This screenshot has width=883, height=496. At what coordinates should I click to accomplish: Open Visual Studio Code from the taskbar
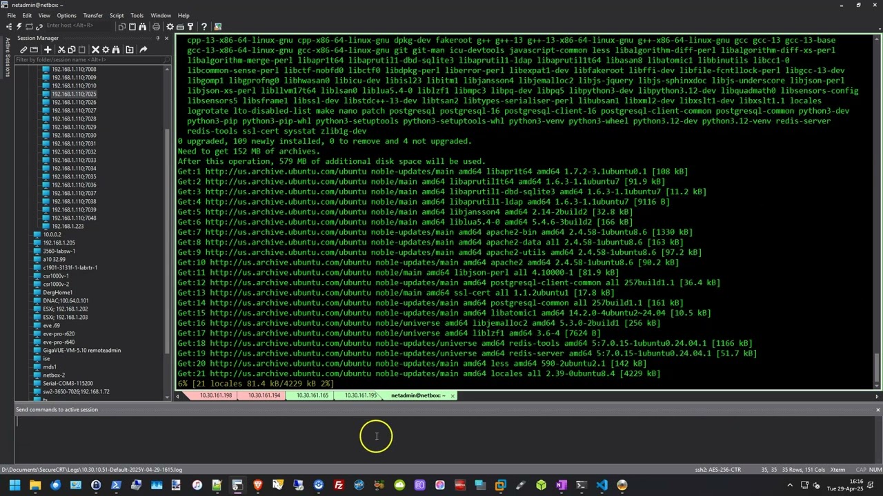click(x=602, y=485)
